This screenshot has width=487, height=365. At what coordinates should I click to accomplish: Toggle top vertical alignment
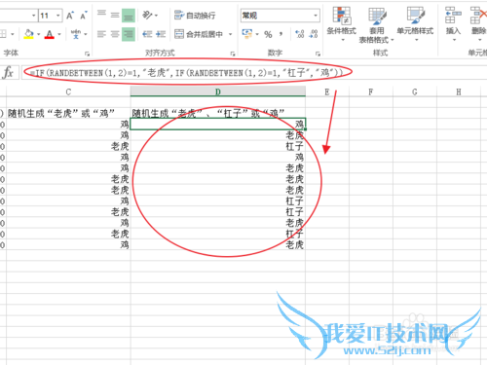pyautogui.click(x=101, y=15)
